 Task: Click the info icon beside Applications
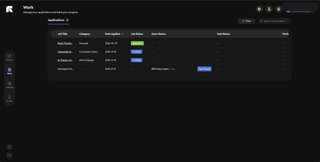pyautogui.click(x=67, y=20)
